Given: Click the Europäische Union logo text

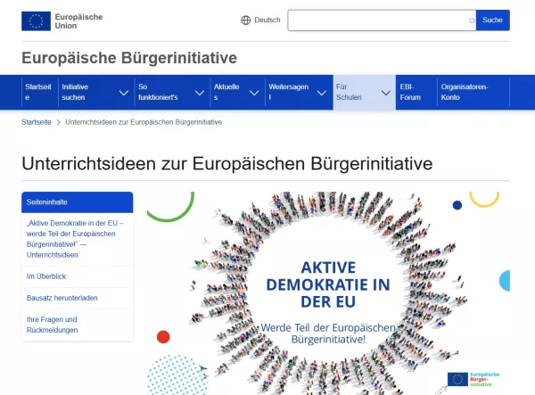Looking at the screenshot, I should coord(78,21).
